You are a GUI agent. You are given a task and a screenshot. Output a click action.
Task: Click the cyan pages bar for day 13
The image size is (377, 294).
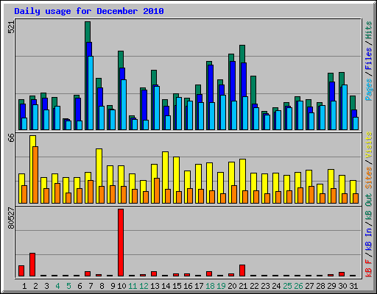[x=157, y=108]
